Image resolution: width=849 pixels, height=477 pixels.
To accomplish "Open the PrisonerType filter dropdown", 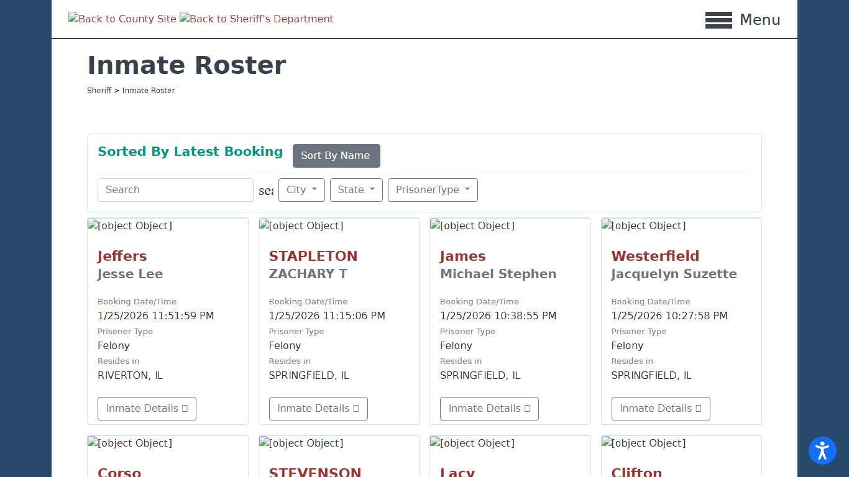I will (433, 190).
